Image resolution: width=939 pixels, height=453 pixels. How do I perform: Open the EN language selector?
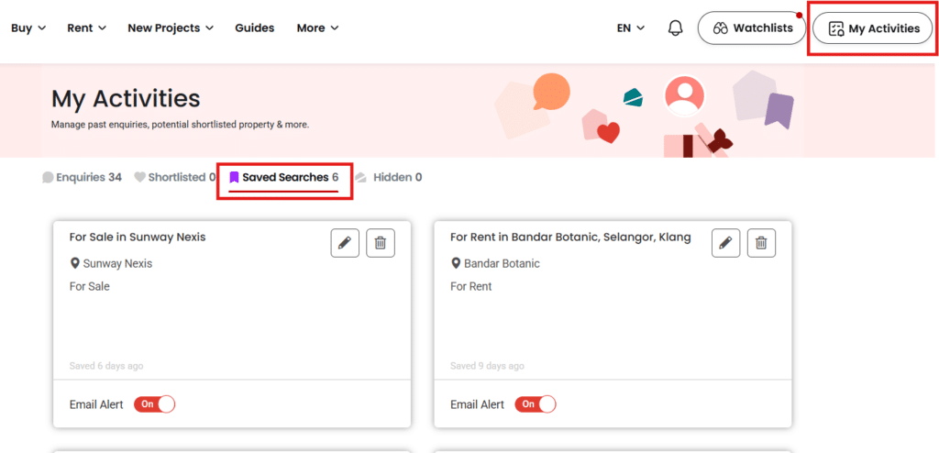[631, 28]
